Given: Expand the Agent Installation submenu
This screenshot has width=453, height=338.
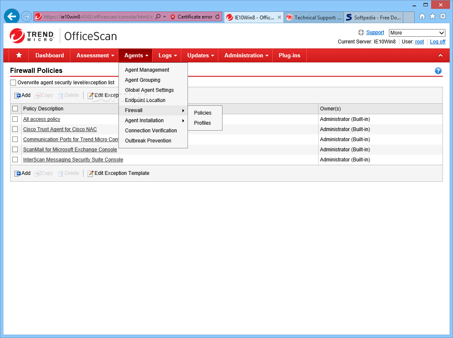Looking at the screenshot, I should click(x=153, y=121).
